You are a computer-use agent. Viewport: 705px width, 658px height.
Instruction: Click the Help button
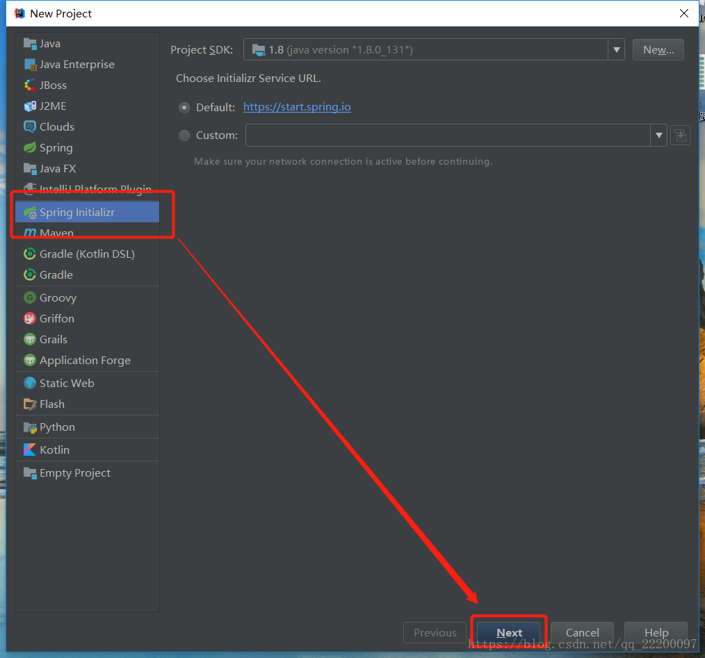click(x=656, y=632)
